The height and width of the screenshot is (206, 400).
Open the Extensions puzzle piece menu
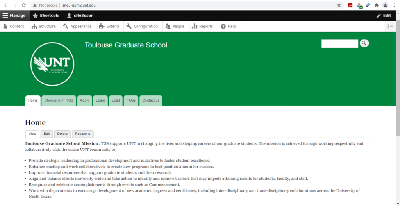click(x=377, y=5)
